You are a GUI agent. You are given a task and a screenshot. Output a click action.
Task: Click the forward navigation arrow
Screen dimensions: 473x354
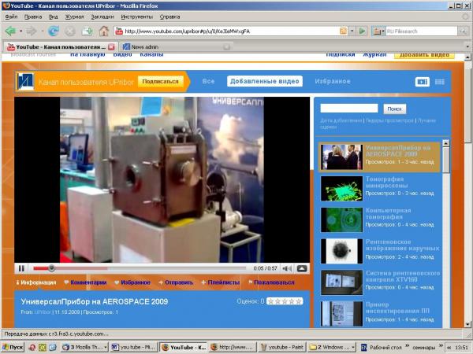31,31
